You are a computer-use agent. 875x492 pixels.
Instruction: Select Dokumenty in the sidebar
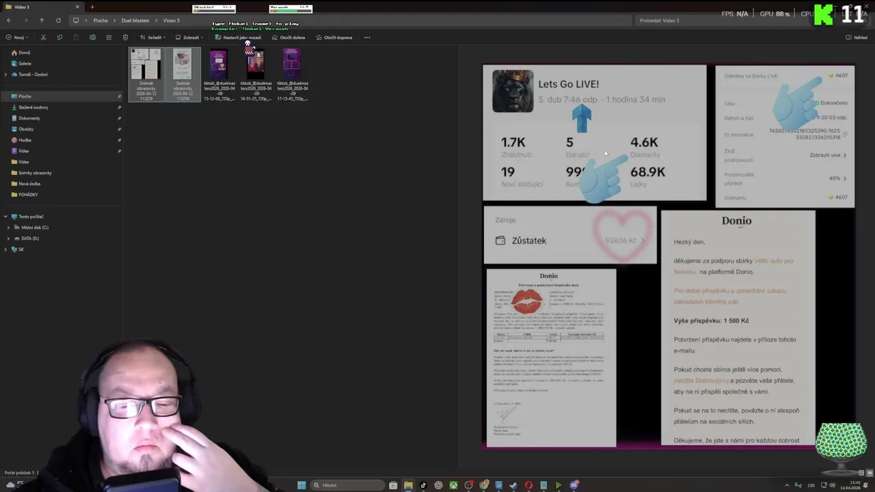coord(29,118)
